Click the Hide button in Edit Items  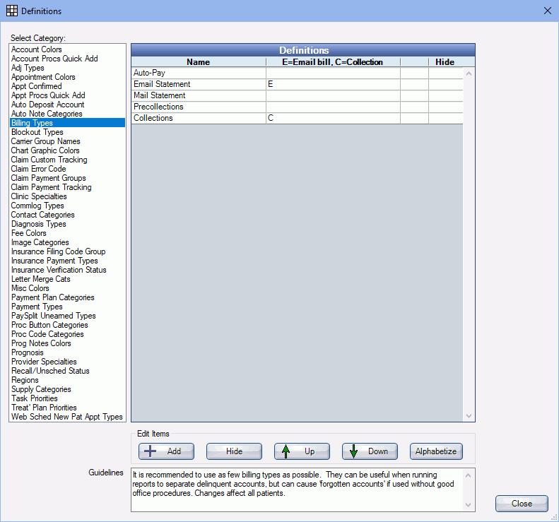(234, 451)
